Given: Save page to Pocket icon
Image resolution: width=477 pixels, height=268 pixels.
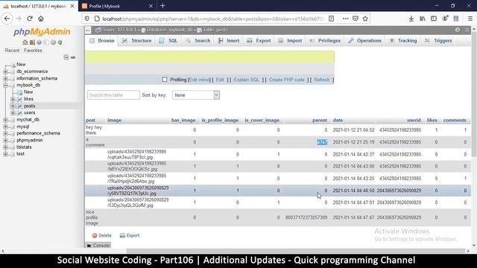Looking at the screenshot, I should point(356,19).
